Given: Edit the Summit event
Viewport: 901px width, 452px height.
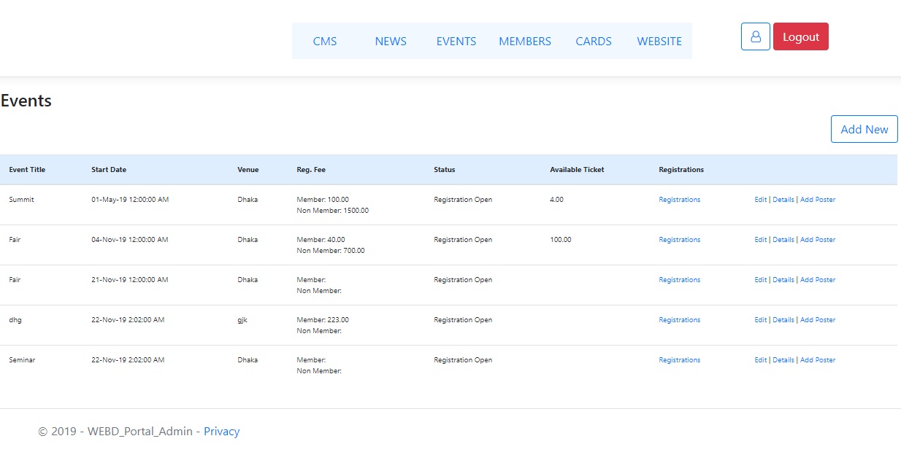Looking at the screenshot, I should [x=761, y=200].
